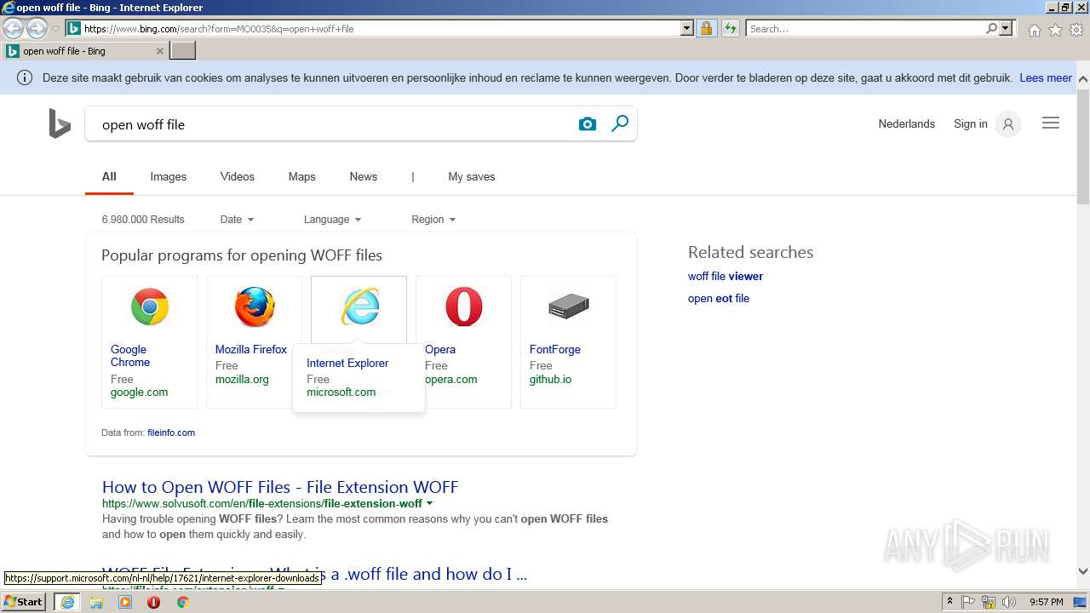Switch to the News tab
The image size is (1090, 613).
click(x=364, y=177)
